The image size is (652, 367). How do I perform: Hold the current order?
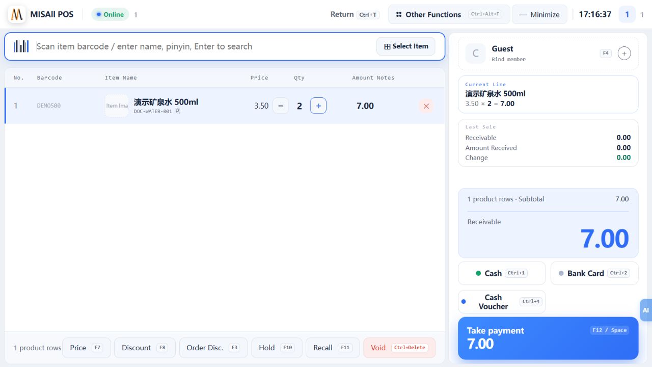click(x=277, y=348)
